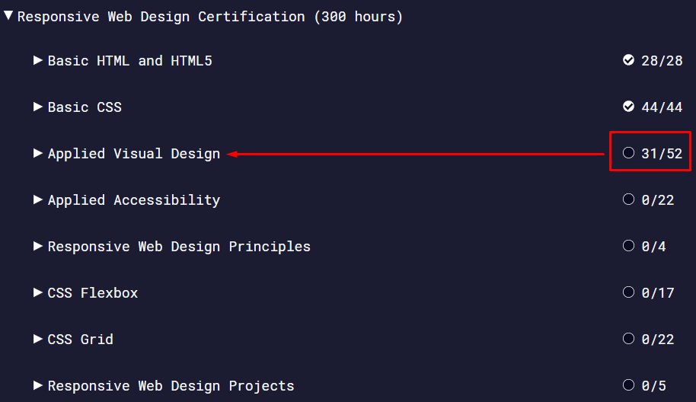Screen dimensions: 696x402
Task: Open Responsive Web Design Principles course
Action: coord(179,246)
